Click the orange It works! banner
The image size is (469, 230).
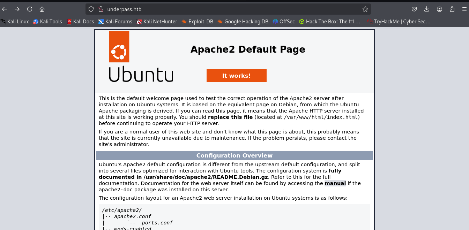[x=236, y=75]
